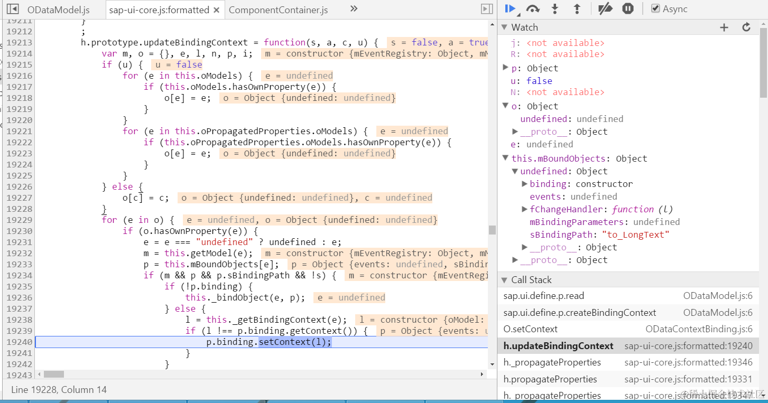This screenshot has width=768, height=403.
Task: Click the N: <not available> watch entry
Action: pos(557,92)
